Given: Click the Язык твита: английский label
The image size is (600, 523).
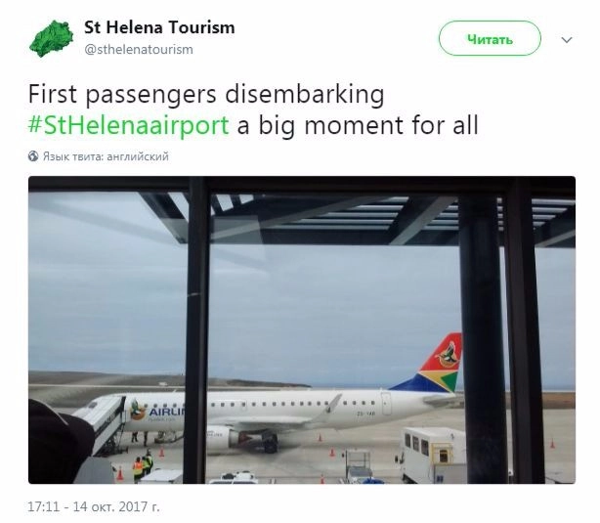Looking at the screenshot, I should (x=105, y=156).
